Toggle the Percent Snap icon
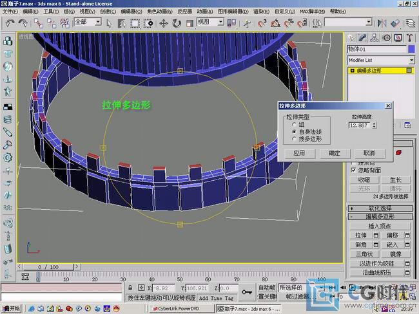The image size is (419, 314). point(289,23)
